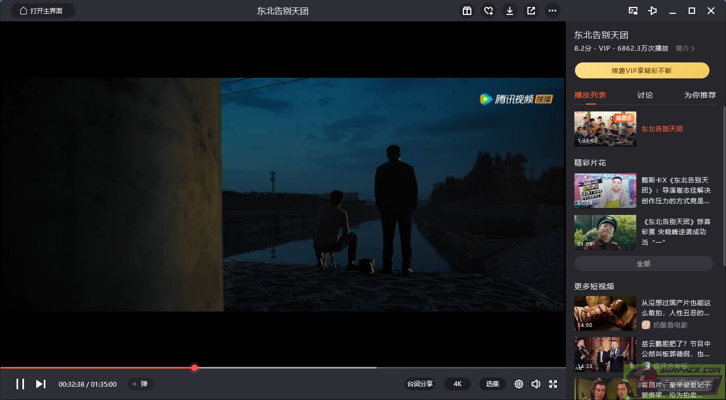The width and height of the screenshot is (726, 400).
Task: Expand the 简介 synopsis link
Action: click(x=685, y=49)
